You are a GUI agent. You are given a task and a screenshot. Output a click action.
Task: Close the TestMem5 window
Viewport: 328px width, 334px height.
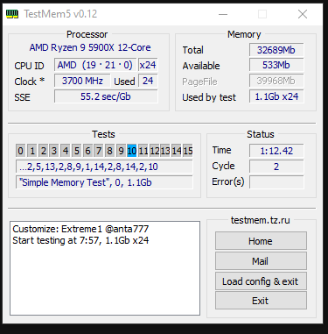tap(303, 14)
